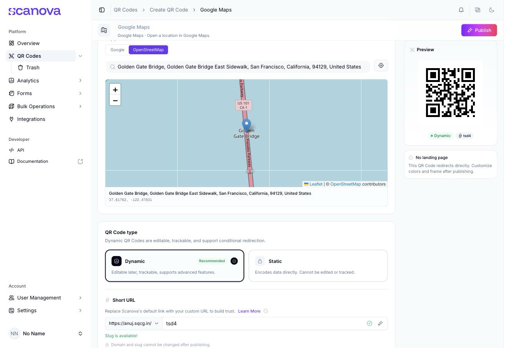This screenshot has height=348, width=506.
Task: Expand the Forms menu chevron
Action: coord(80,94)
